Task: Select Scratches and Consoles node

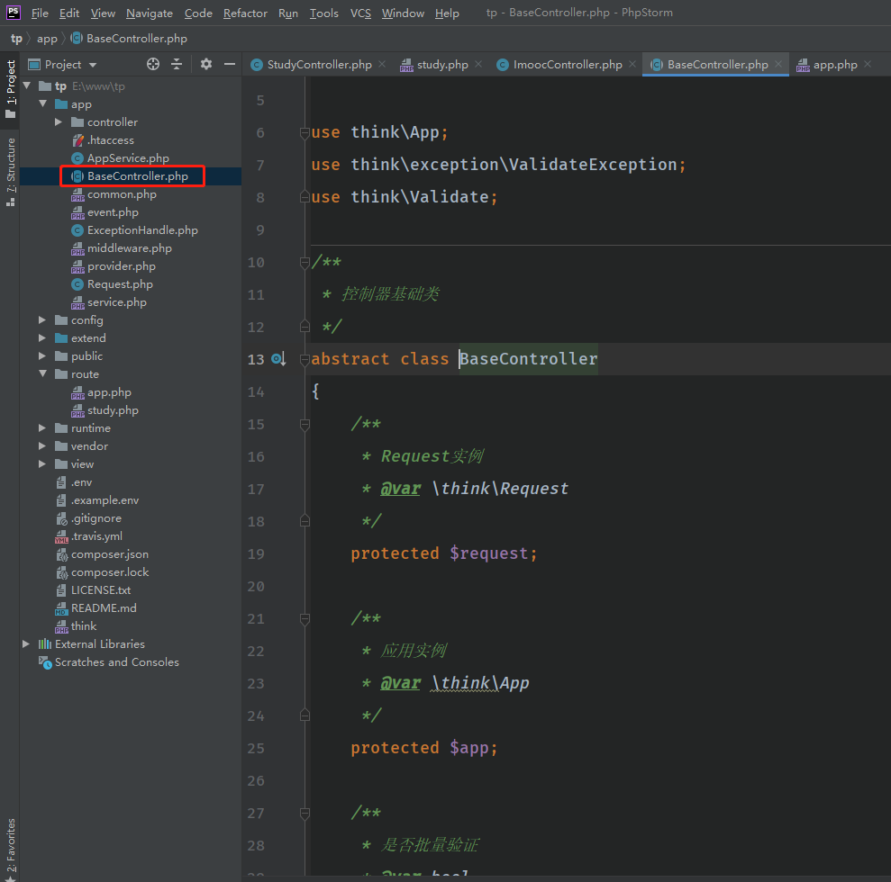Action: [x=116, y=662]
